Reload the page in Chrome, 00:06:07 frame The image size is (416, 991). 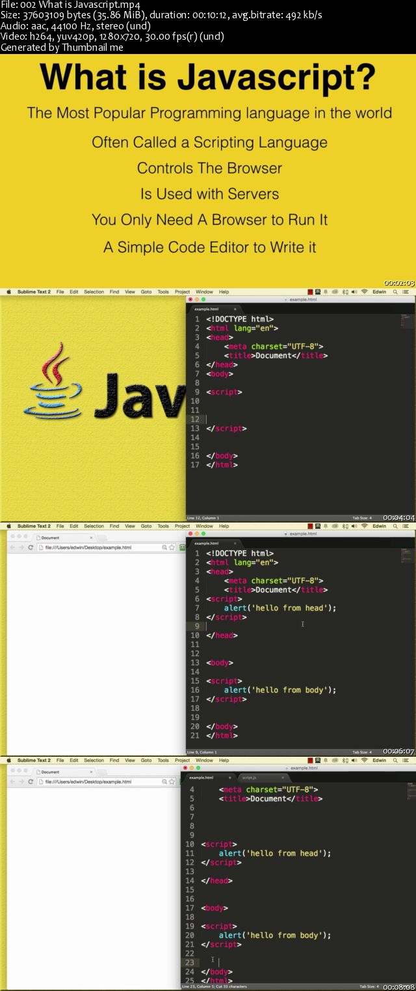point(31,547)
